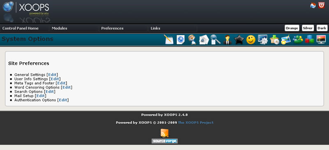
Task: Open the picture with paintbrush icon
Action: point(286,39)
